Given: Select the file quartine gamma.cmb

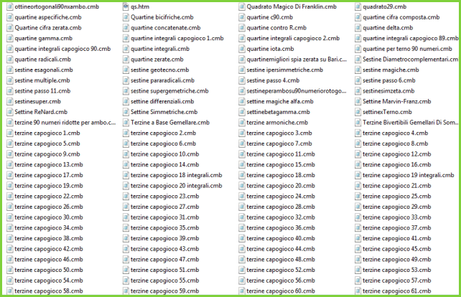Looking at the screenshot, I should pos(43,38).
